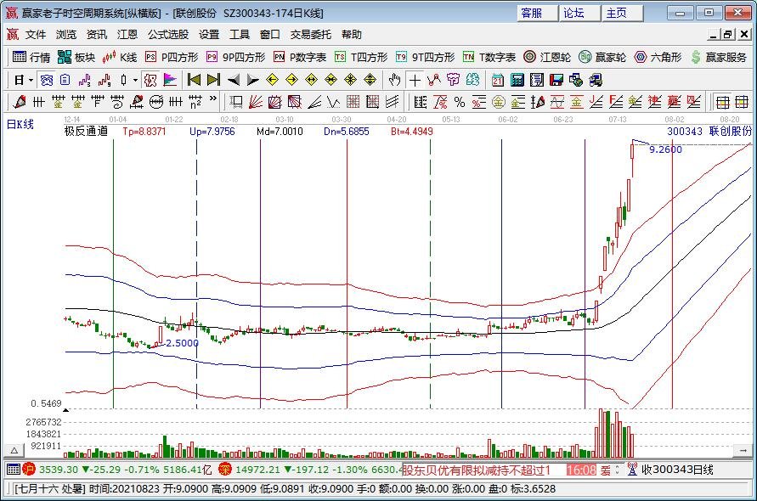Open the 公式选股 menu

(167, 35)
